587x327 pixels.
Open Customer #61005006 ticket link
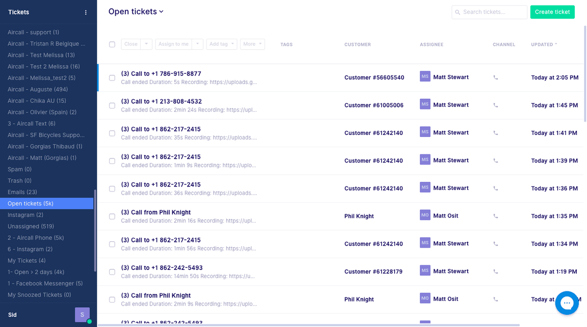(x=373, y=105)
